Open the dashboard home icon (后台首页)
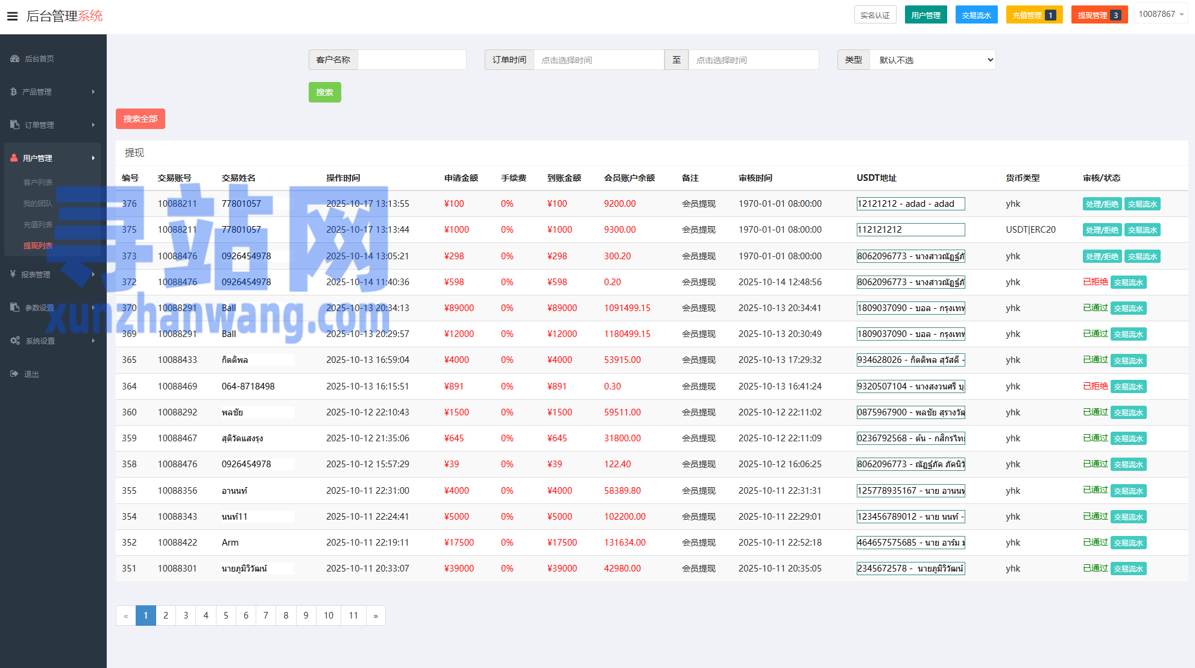The height and width of the screenshot is (668, 1195). point(15,59)
